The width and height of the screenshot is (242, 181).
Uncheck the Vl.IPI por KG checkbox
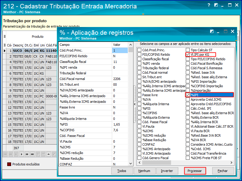tap(188, 55)
